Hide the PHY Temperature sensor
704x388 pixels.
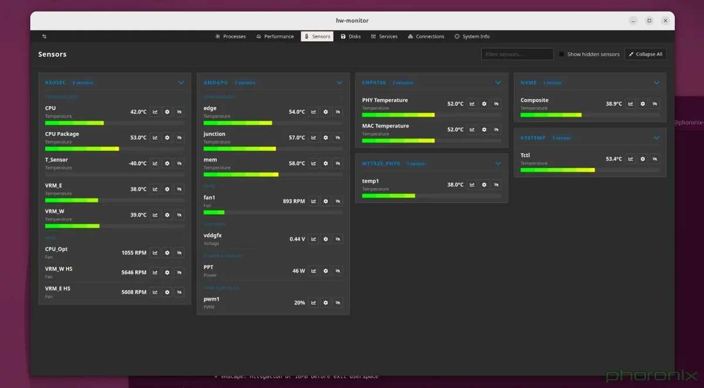pyautogui.click(x=496, y=103)
